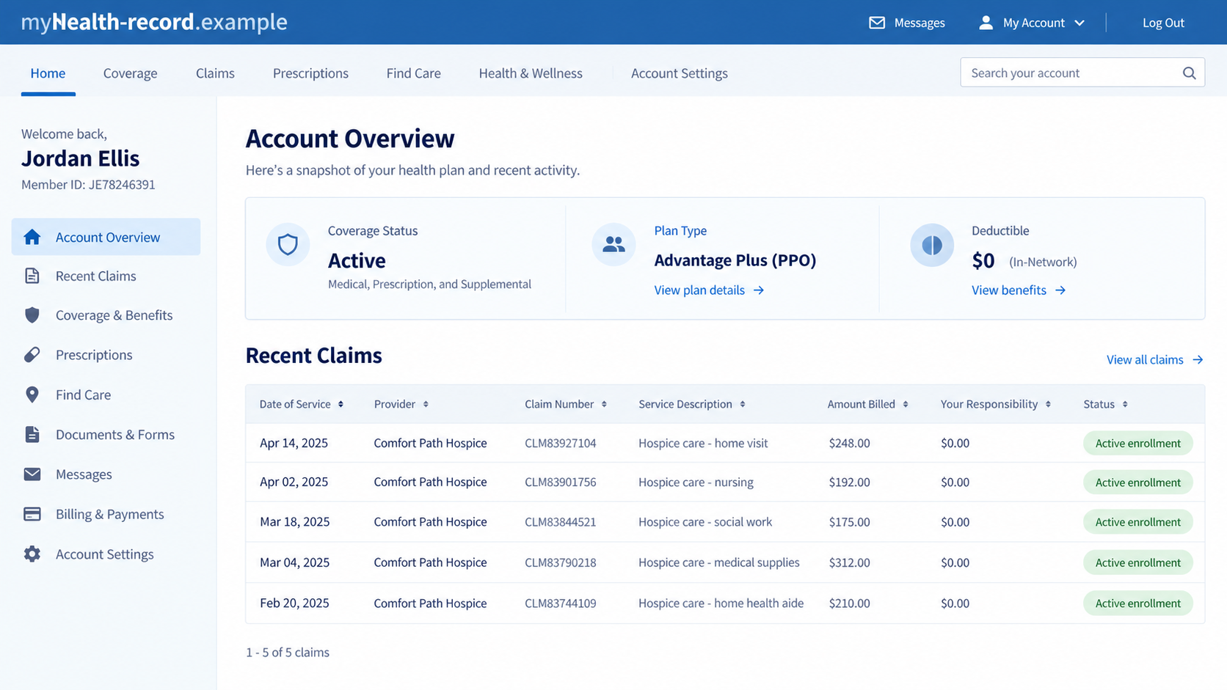Select Member ID: JE78246391 text
The height and width of the screenshot is (690, 1227).
pyautogui.click(x=88, y=185)
